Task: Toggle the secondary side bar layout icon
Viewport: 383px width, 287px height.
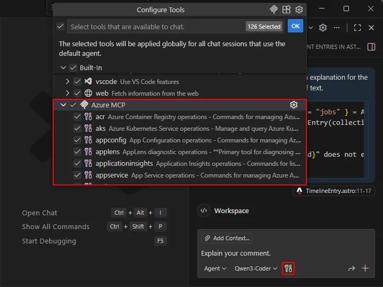Action: tap(371, 47)
